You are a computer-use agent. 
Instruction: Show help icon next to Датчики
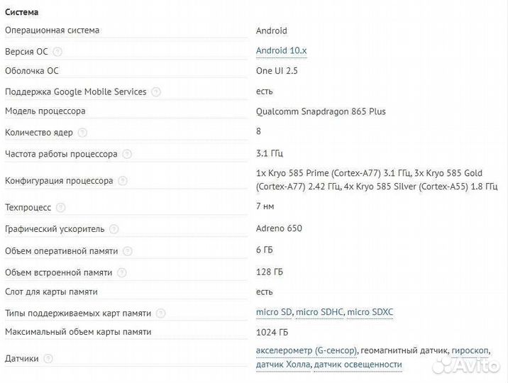point(48,359)
